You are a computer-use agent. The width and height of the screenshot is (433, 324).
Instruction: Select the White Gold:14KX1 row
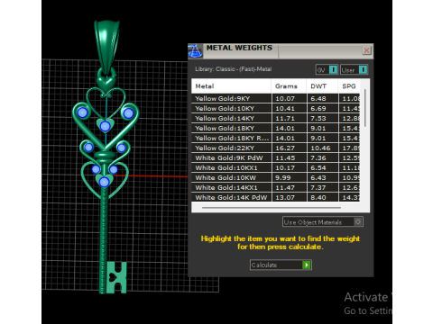275,187
